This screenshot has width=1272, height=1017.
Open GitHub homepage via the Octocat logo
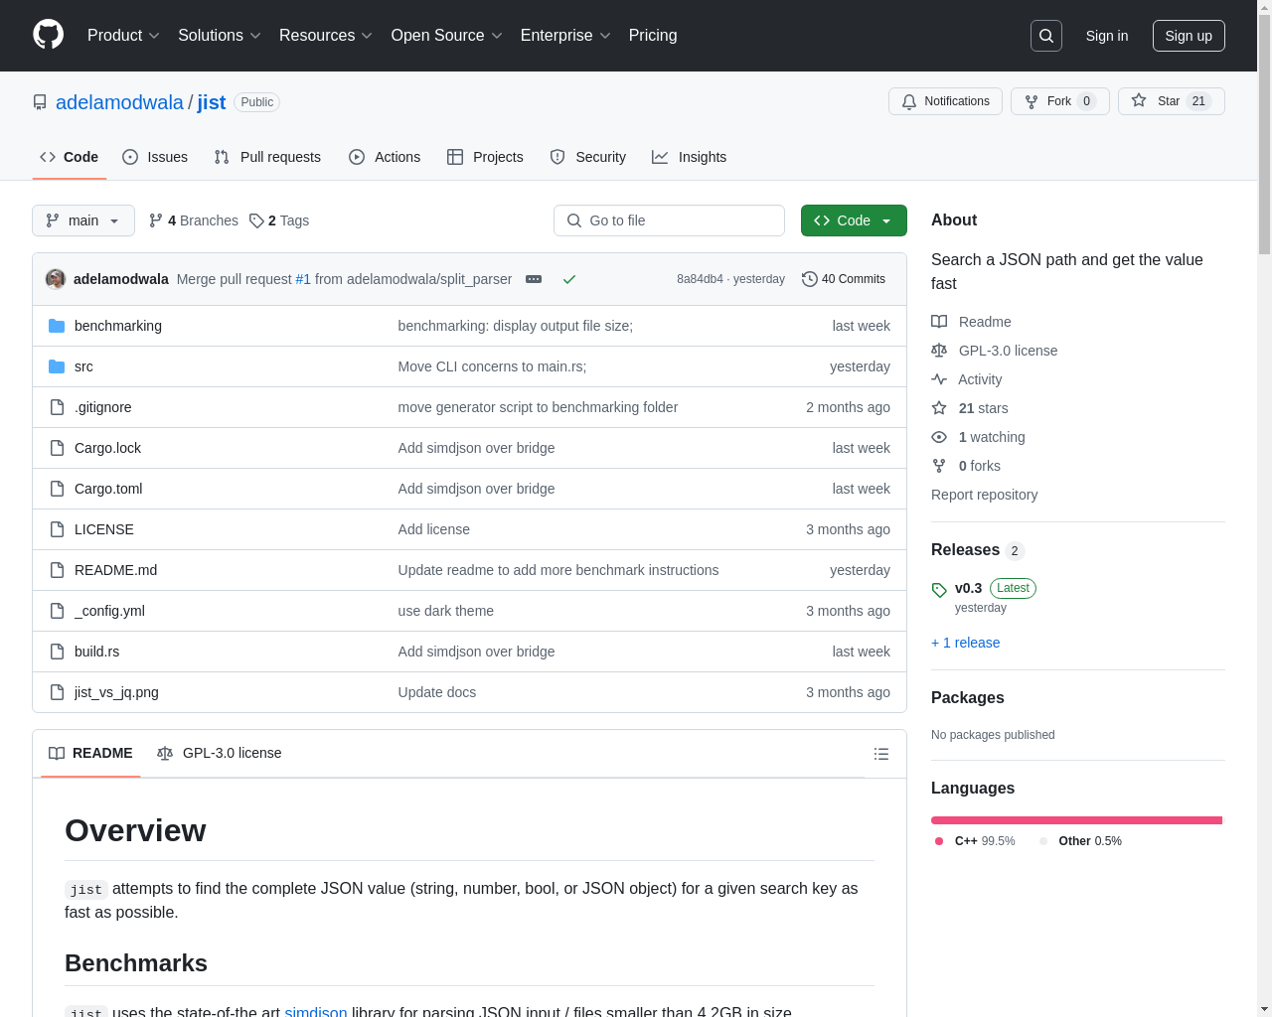[x=48, y=35]
